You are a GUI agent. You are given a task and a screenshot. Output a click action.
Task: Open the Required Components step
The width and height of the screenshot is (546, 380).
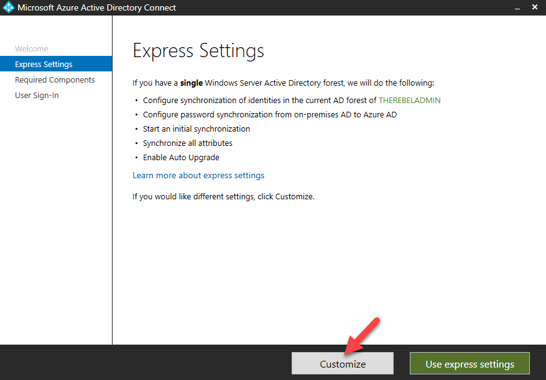(55, 79)
